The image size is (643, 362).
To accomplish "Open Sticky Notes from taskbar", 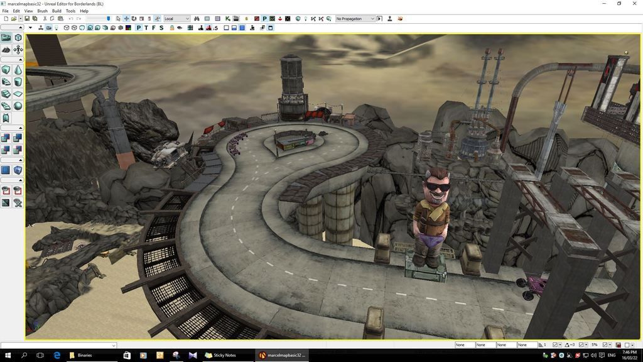I will [229, 356].
